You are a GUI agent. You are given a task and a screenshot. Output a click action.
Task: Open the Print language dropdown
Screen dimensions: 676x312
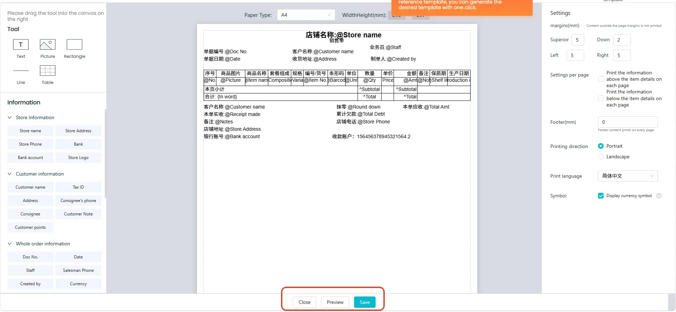coord(628,176)
